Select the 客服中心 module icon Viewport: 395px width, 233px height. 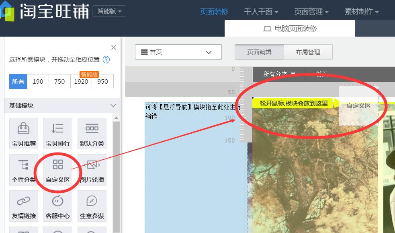point(57,206)
